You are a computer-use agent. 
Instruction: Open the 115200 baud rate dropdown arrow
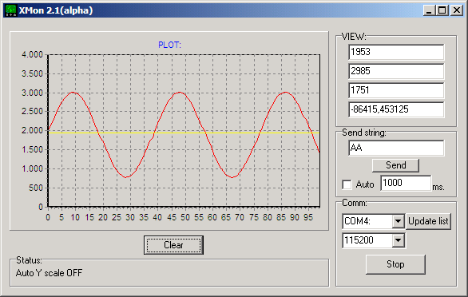(399, 240)
